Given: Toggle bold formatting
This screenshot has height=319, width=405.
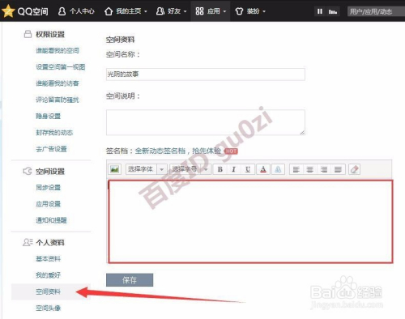Looking at the screenshot, I should tap(220, 169).
